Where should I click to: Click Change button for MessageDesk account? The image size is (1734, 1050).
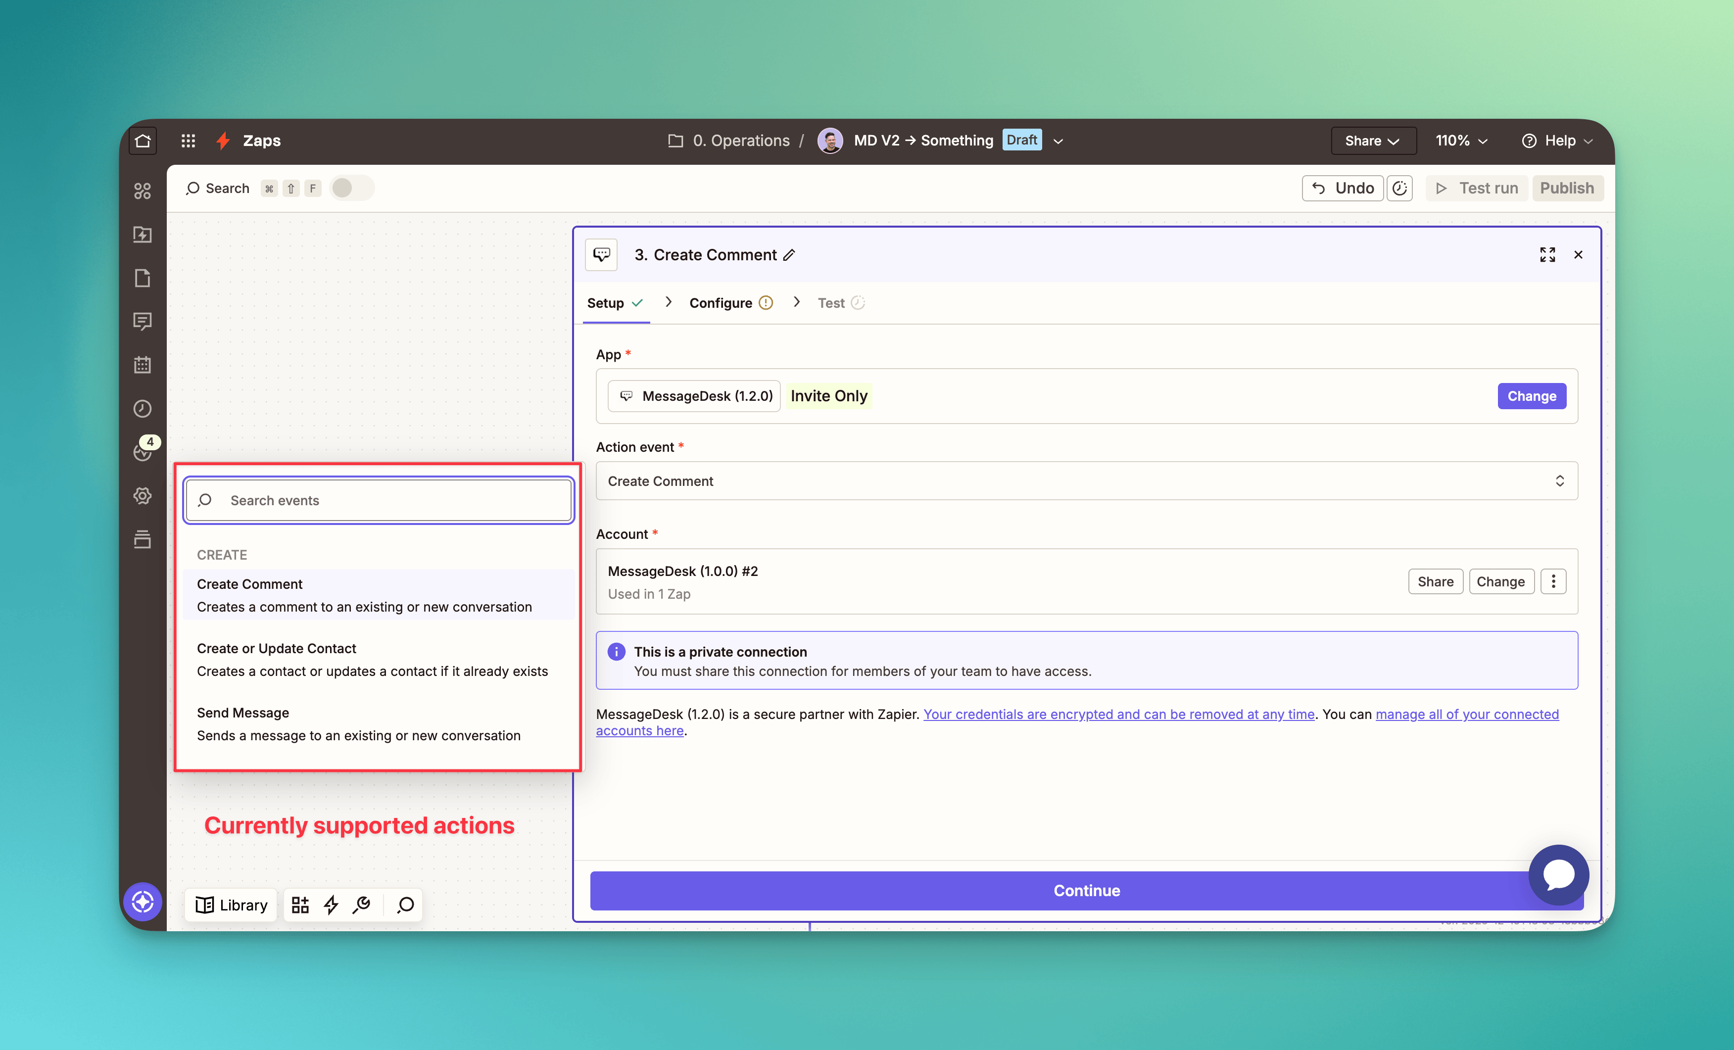point(1501,581)
